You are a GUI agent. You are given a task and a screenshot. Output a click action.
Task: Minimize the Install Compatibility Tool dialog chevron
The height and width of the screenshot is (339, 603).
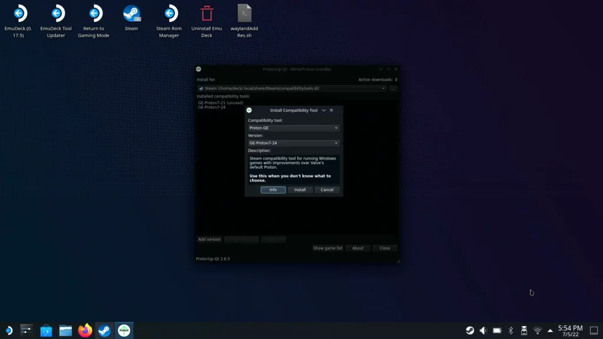point(324,110)
